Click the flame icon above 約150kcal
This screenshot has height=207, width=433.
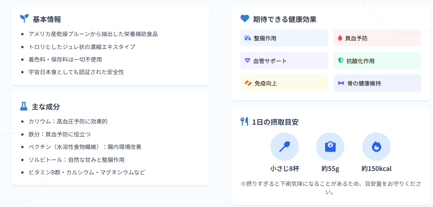pyautogui.click(x=376, y=147)
